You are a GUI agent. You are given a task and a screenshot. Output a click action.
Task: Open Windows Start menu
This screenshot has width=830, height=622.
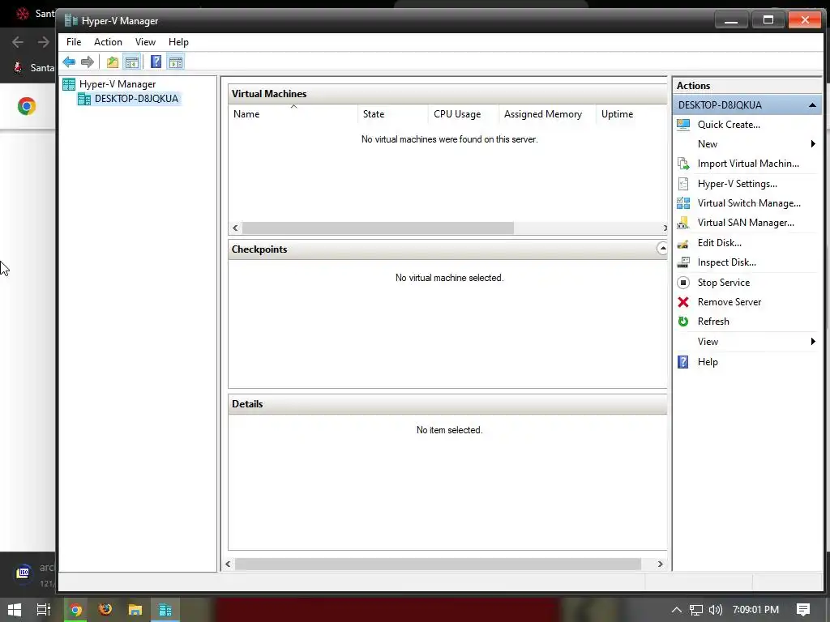point(15,610)
